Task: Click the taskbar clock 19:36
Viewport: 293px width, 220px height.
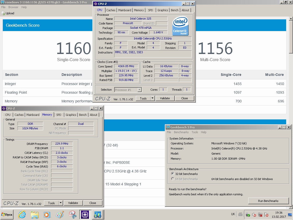Action: pos(279,213)
